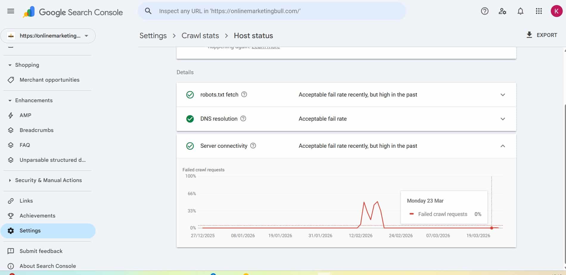Click your account avatar
The height and width of the screenshot is (275, 566).
[556, 11]
